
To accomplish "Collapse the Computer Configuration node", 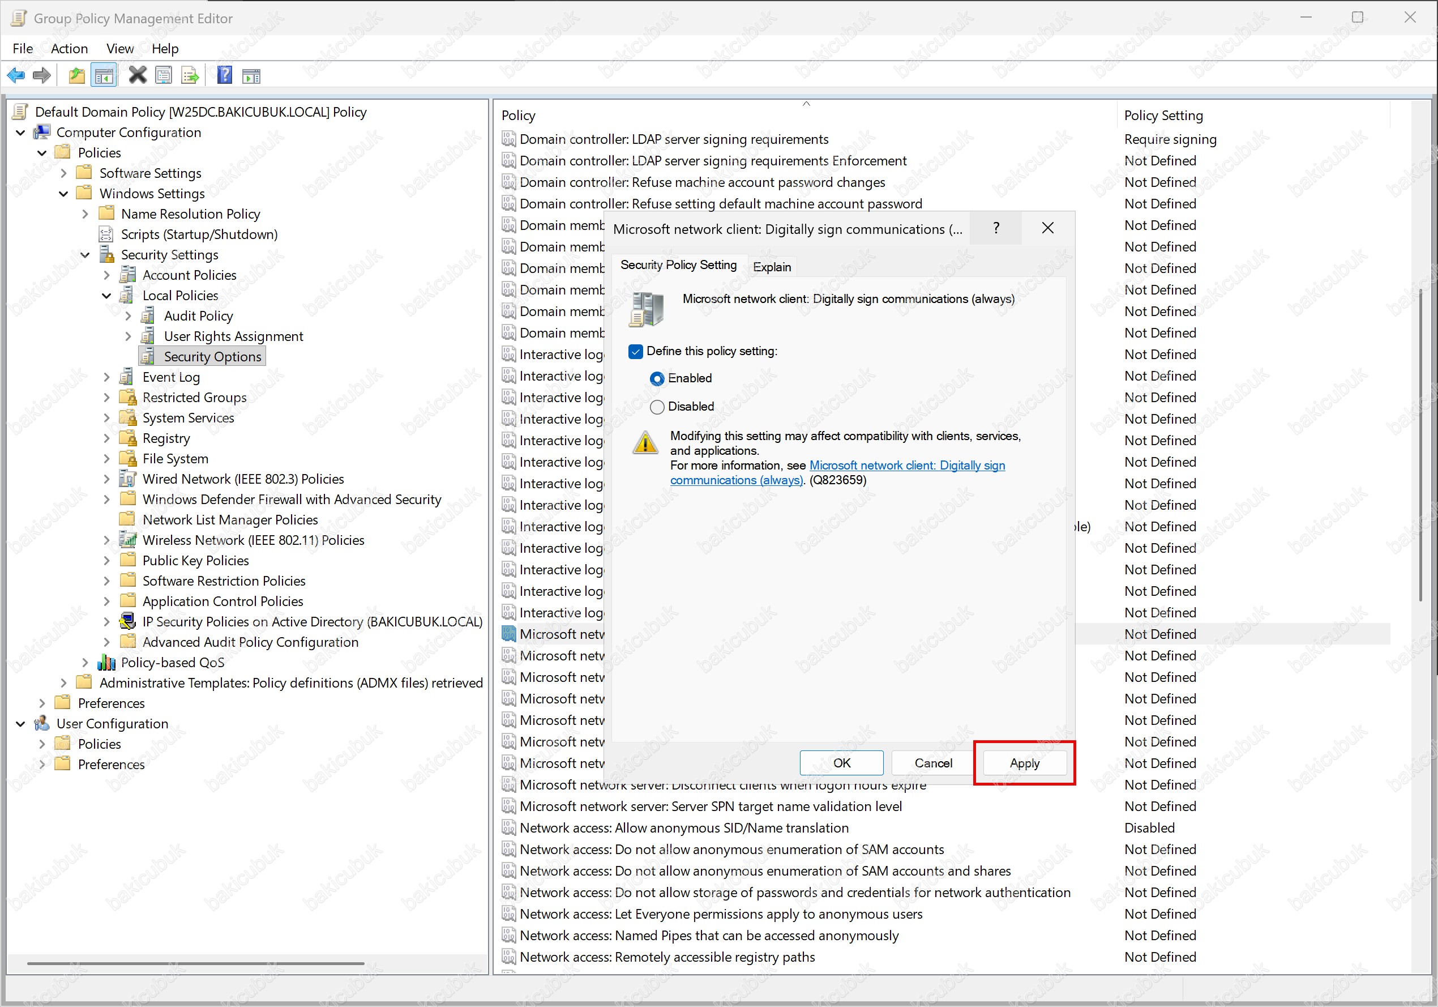I will (x=21, y=133).
